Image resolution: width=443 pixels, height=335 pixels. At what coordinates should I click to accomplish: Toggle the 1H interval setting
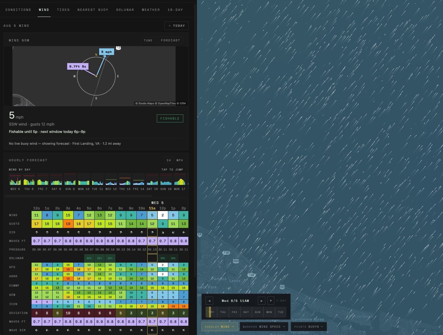169,160
